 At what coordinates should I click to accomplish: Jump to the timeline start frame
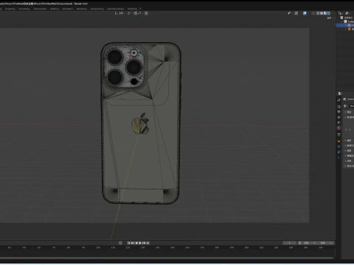coord(129,243)
